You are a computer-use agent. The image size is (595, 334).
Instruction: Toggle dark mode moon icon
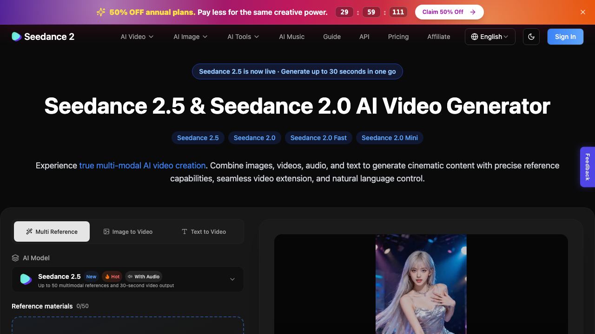(x=531, y=37)
